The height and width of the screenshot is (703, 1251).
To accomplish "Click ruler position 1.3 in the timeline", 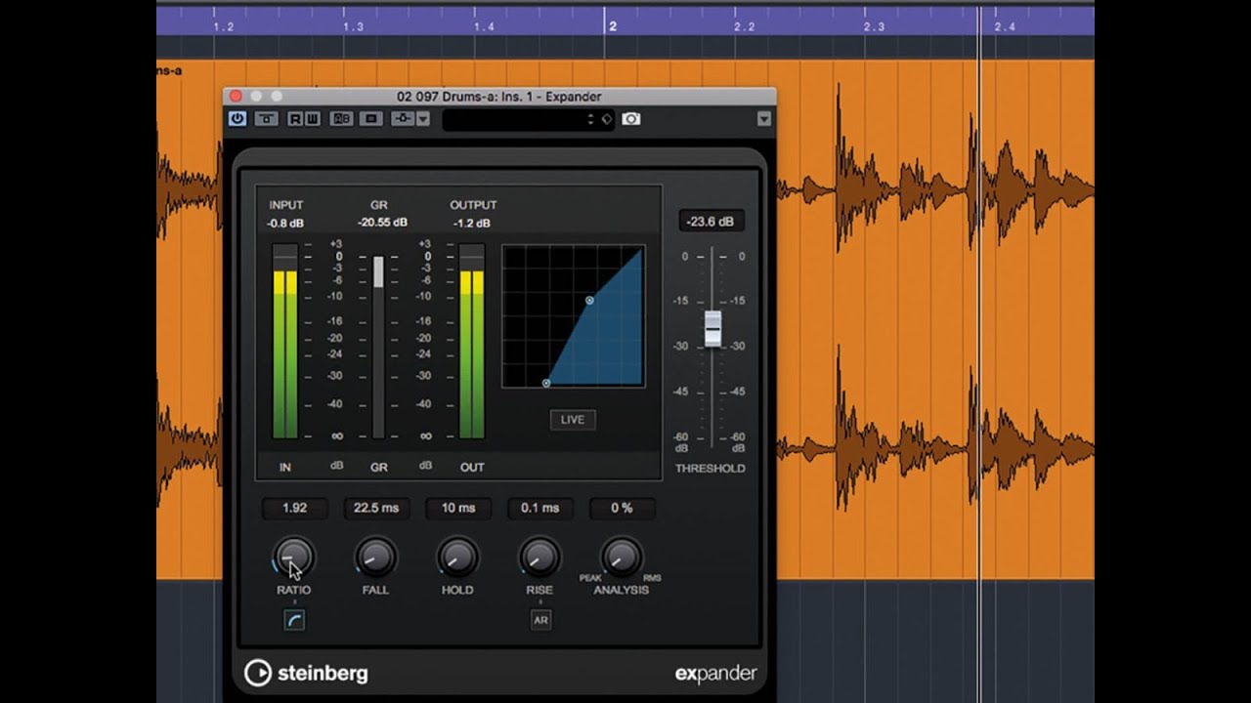I will [353, 27].
